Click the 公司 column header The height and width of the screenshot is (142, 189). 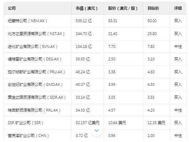pyautogui.click(x=12, y=8)
